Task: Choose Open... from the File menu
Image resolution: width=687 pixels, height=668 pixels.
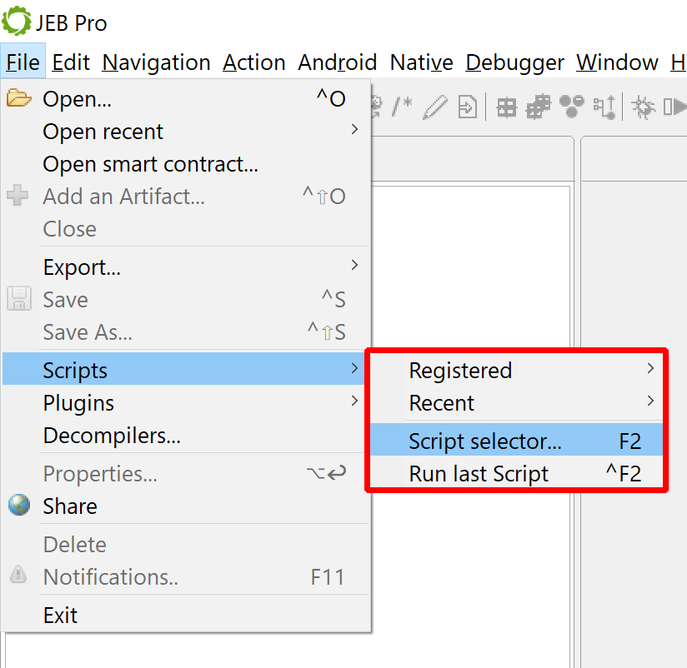Action: (x=187, y=99)
